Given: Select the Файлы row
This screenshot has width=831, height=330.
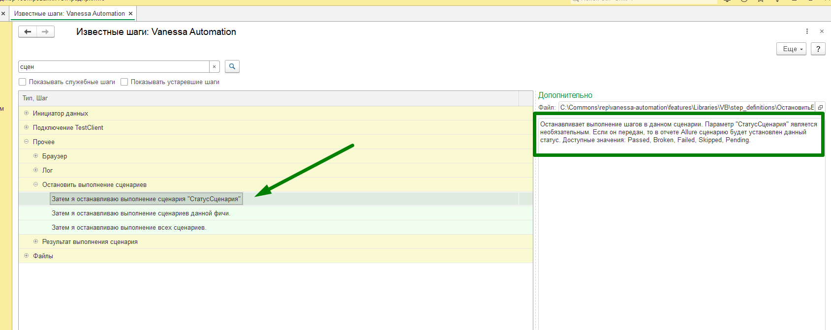Looking at the screenshot, I should [x=276, y=256].
